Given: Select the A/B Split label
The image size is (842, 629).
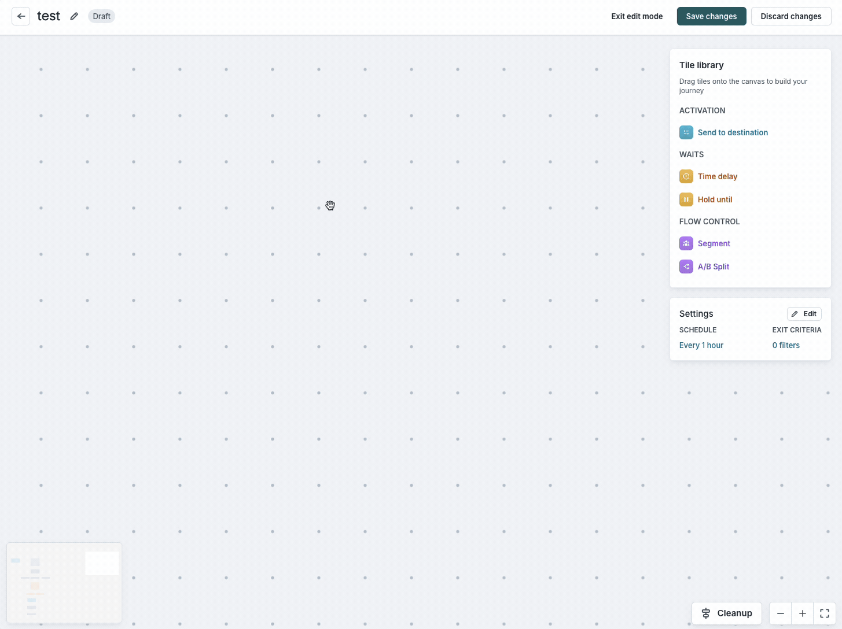Looking at the screenshot, I should 714,267.
